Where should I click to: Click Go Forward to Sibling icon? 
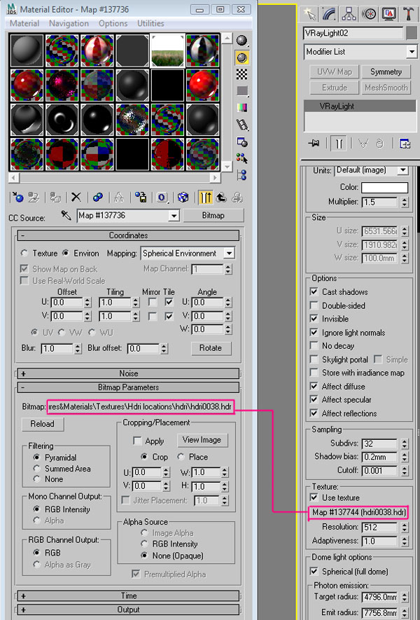[x=237, y=197]
